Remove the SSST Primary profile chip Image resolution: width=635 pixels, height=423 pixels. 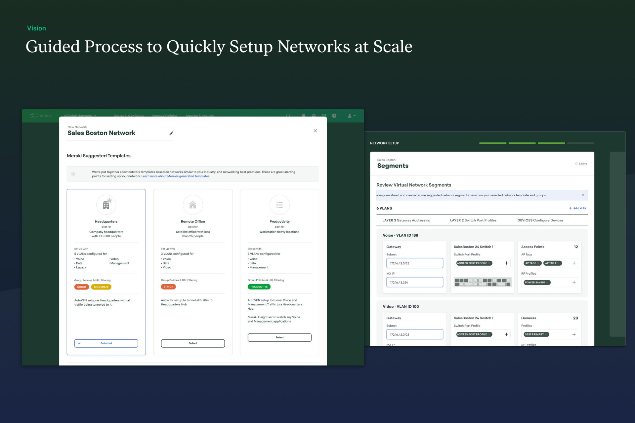[x=546, y=334]
